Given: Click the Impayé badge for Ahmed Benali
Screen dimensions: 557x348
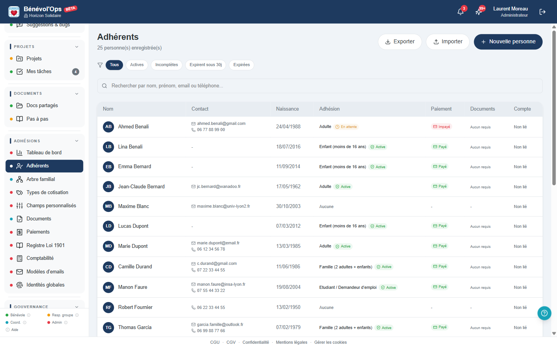Looking at the screenshot, I should click(441, 127).
